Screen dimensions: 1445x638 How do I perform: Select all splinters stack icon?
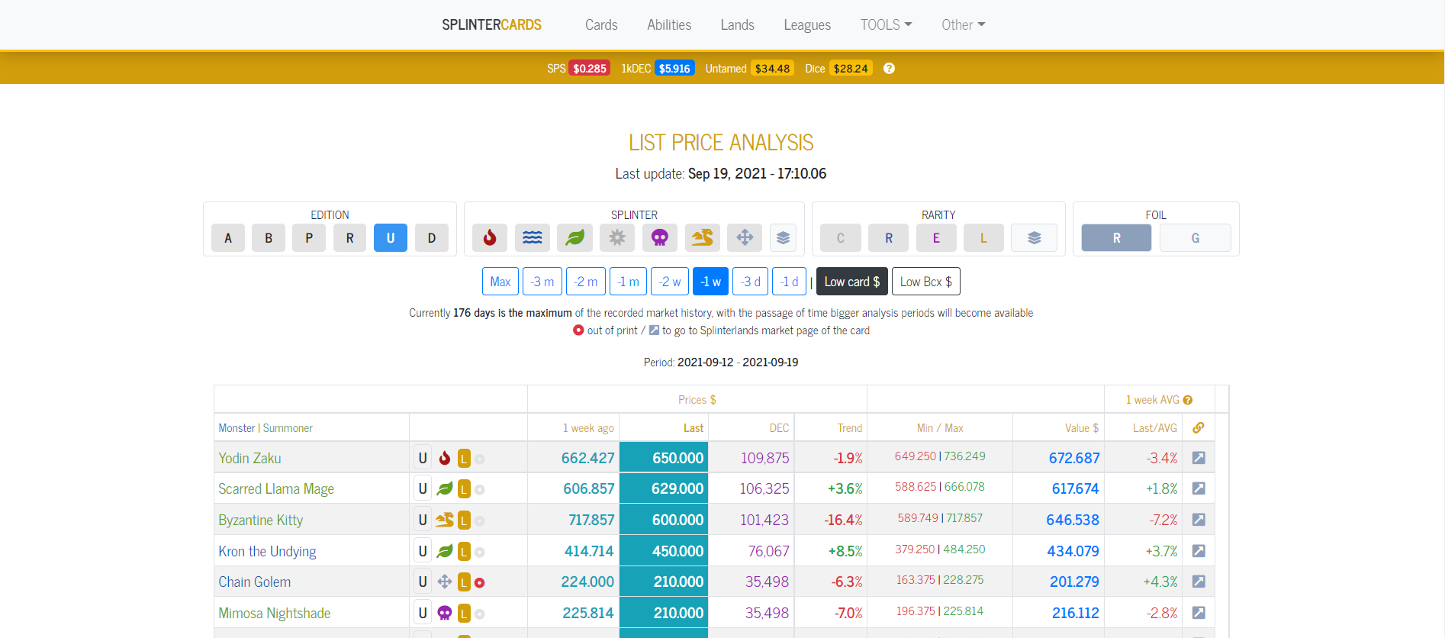[783, 238]
